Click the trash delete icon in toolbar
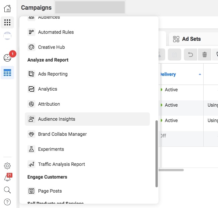 click(204, 55)
